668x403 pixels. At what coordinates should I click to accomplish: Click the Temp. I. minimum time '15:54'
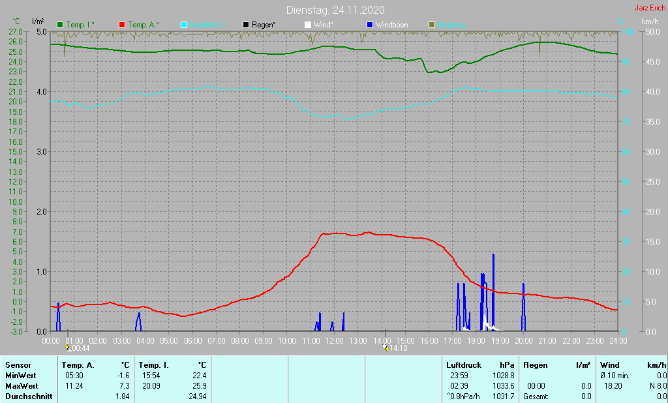(151, 376)
